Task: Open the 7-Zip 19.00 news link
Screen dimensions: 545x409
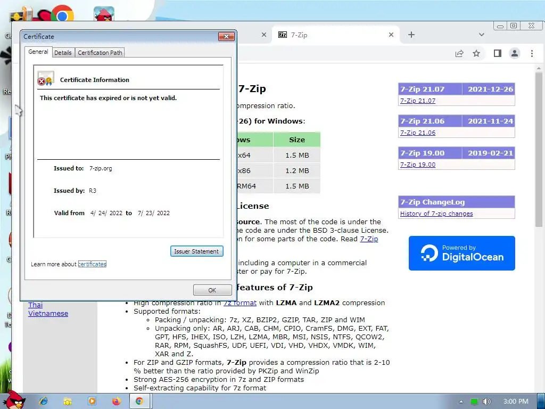Action: pyautogui.click(x=417, y=165)
